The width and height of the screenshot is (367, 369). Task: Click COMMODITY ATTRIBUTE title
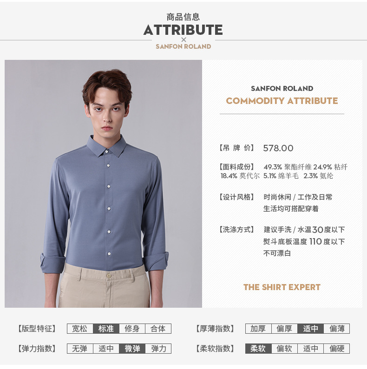(x=282, y=101)
